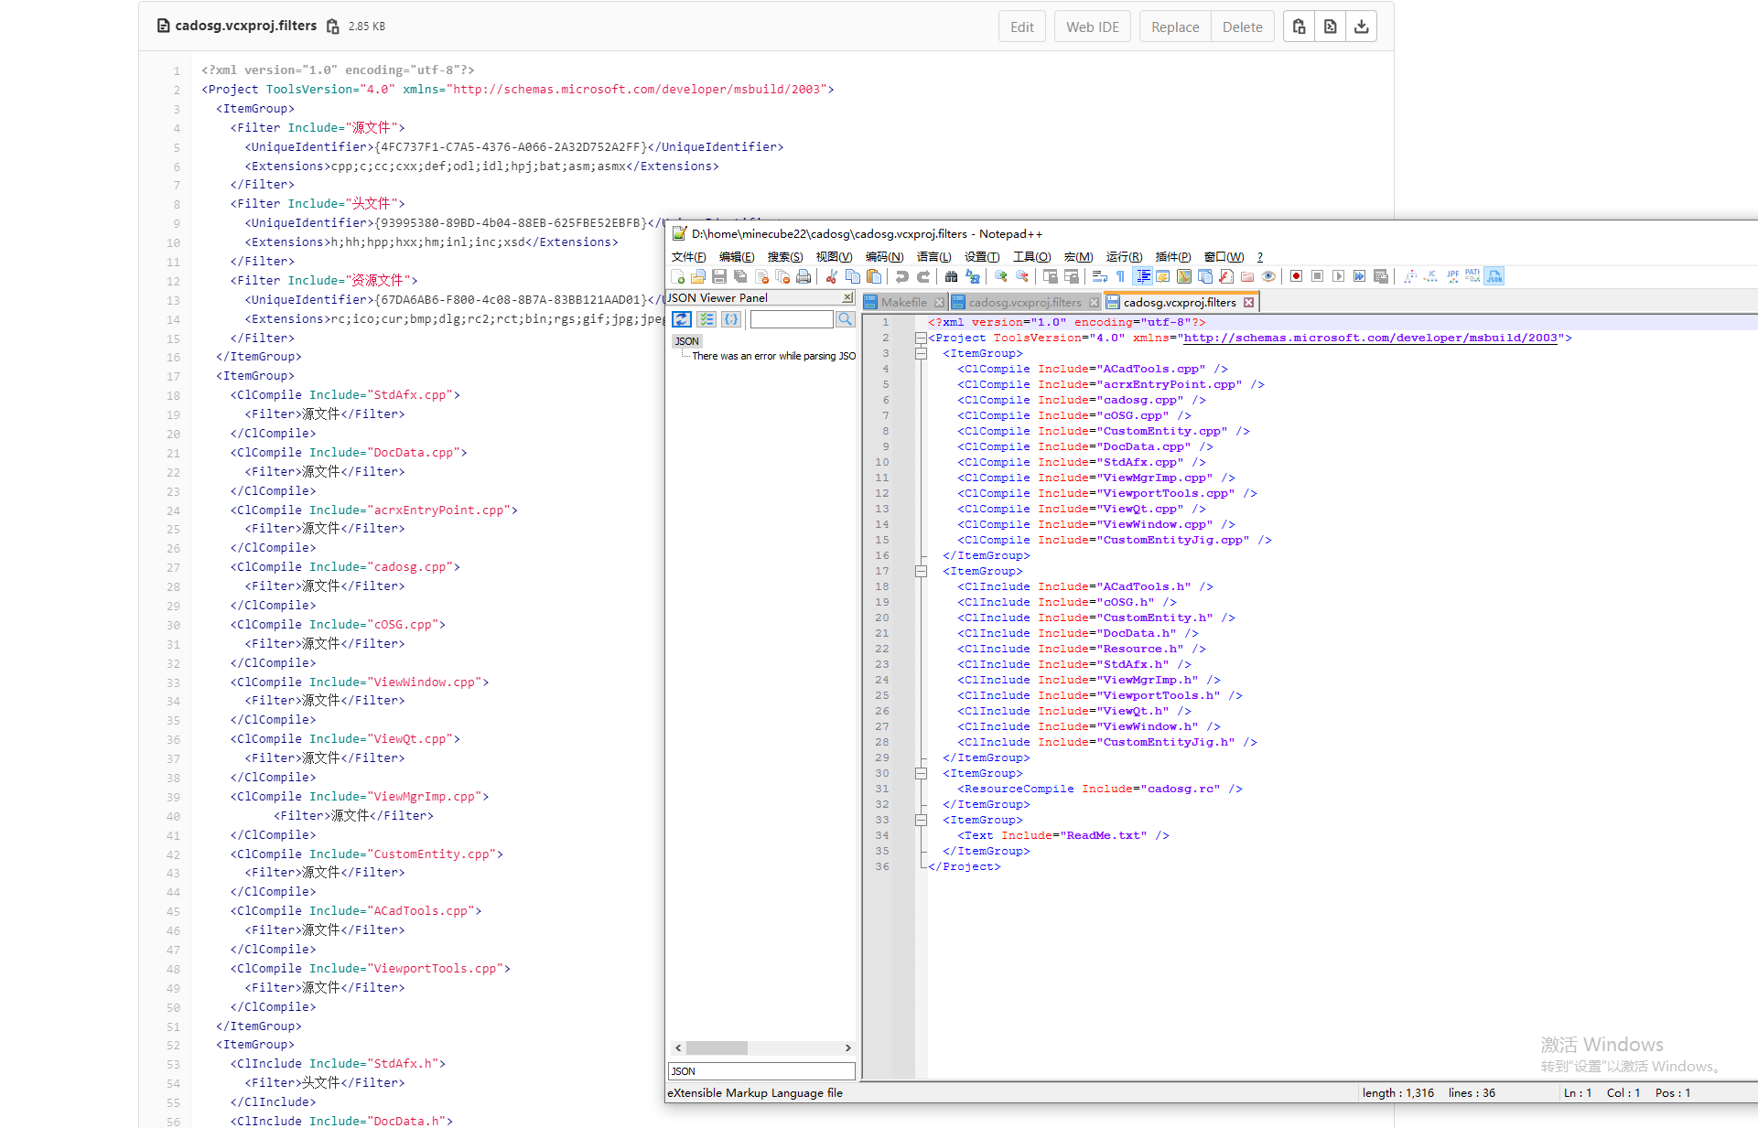Open a file with the toolbar folder icon
The width and height of the screenshot is (1758, 1128).
coord(698,276)
